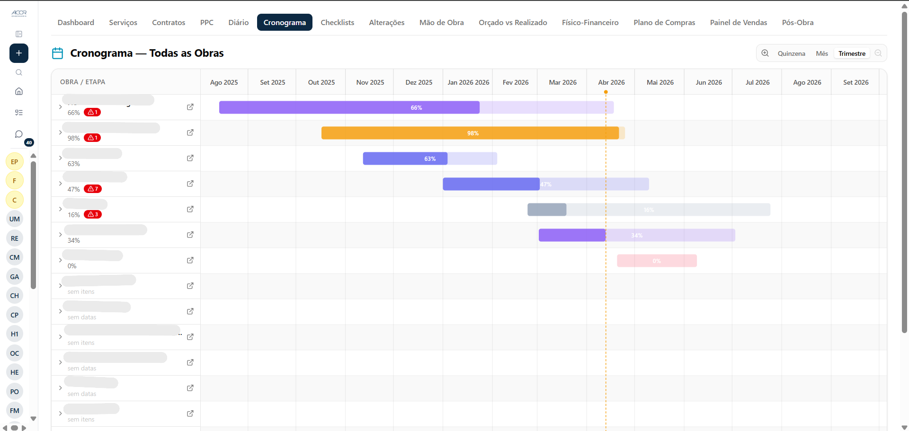Go to the Painel de Vendas section

[x=738, y=22]
